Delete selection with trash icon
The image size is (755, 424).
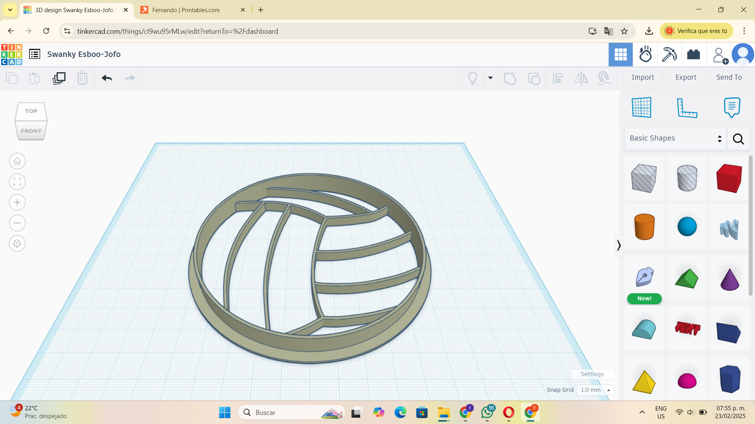pyautogui.click(x=83, y=78)
